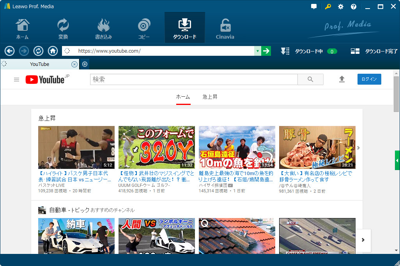This screenshot has width=400, height=266.
Task: Open settings gear icon
Action: [341, 7]
